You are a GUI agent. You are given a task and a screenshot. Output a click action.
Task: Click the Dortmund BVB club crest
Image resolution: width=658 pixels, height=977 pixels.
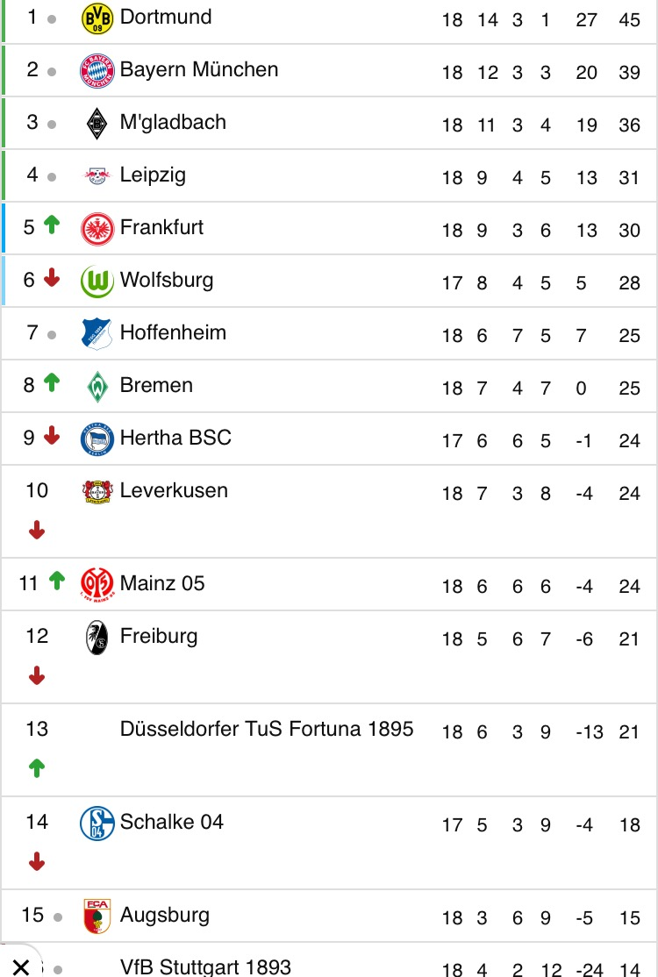click(97, 18)
